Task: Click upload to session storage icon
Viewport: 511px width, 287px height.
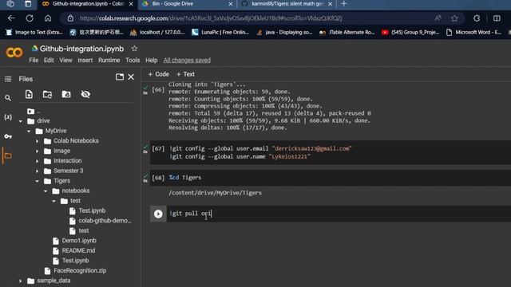Action: 29,94
